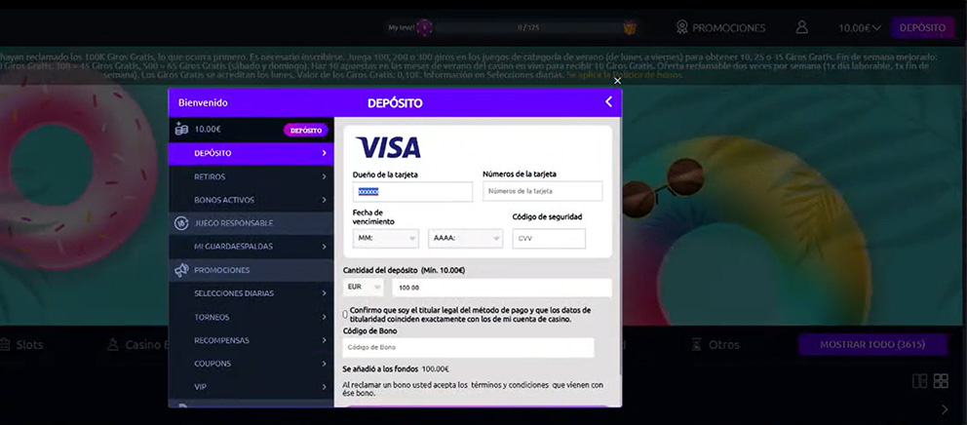The width and height of the screenshot is (967, 425).
Task: Open the user profile icon in the top bar
Action: click(x=801, y=27)
